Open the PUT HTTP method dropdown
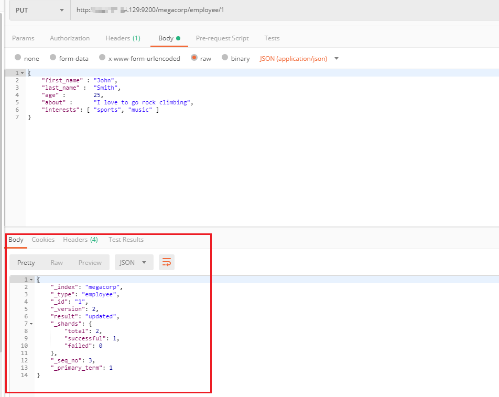This screenshot has height=397, width=499. (40, 10)
